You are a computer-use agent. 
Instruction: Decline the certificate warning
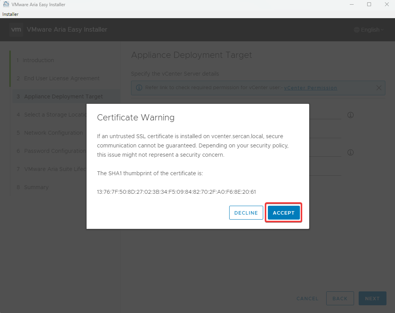tap(246, 213)
